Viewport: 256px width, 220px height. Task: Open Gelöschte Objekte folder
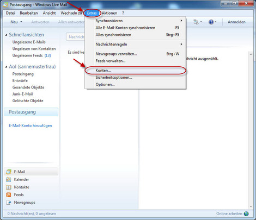28,100
